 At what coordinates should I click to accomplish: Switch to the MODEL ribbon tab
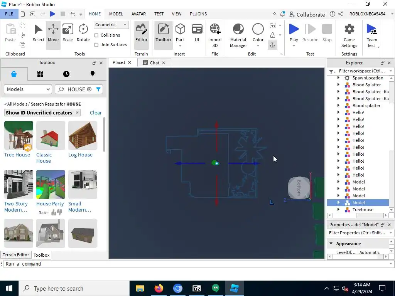pos(116,14)
